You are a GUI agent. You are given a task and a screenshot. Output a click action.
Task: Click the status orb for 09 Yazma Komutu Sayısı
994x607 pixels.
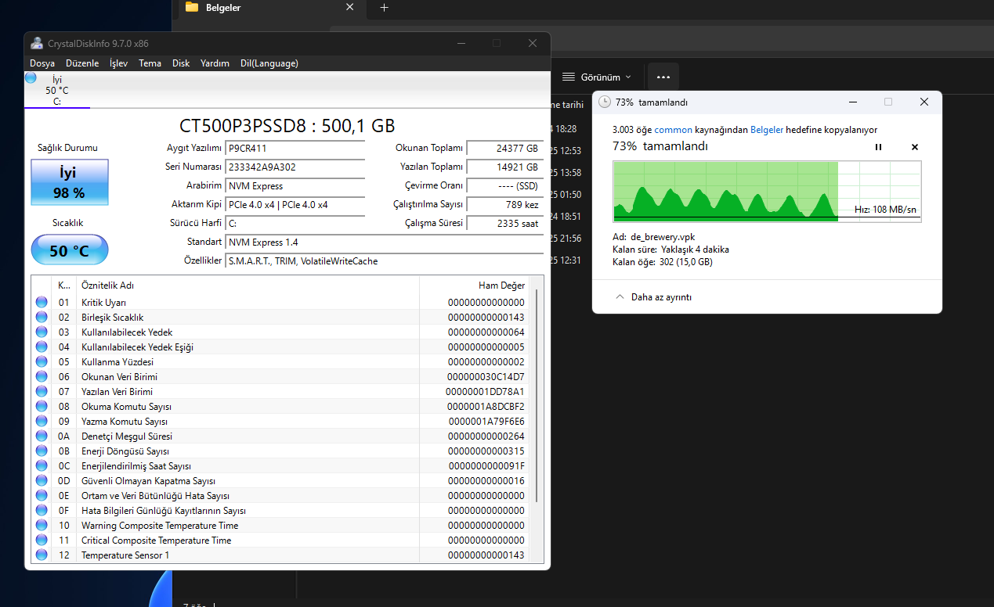(42, 422)
